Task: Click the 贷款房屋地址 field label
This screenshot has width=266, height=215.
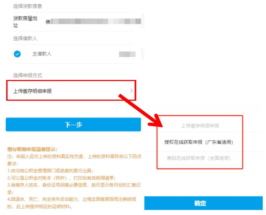Action: pyautogui.click(x=25, y=22)
